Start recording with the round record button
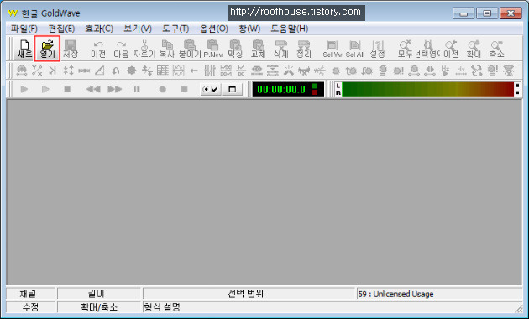The height and width of the screenshot is (319, 529). (163, 89)
